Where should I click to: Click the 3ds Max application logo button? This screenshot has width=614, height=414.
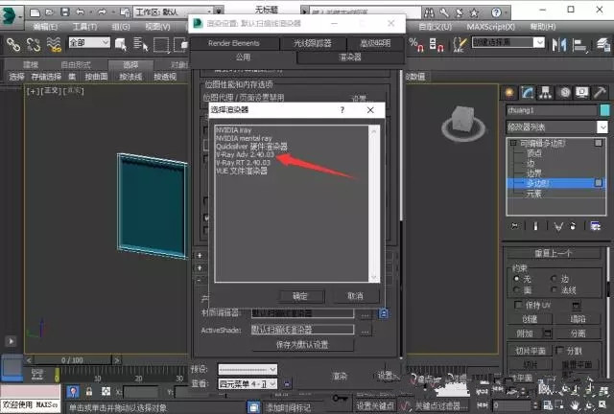tap(10, 15)
